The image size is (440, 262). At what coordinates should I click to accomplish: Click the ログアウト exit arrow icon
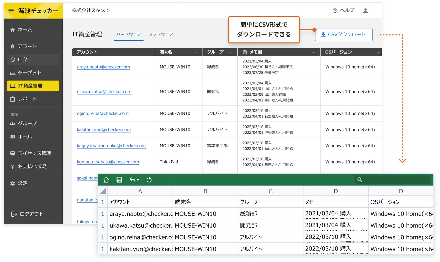14,214
